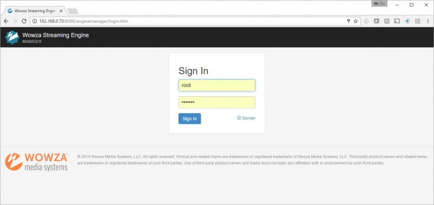Bookmark this page with the star
434x205 pixels.
coord(356,21)
